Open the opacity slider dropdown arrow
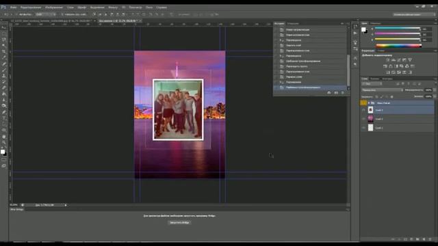The image size is (438, 246). [x=435, y=90]
